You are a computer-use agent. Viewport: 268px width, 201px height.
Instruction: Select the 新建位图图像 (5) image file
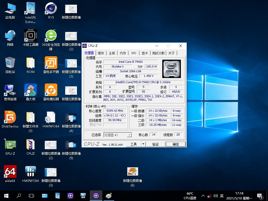click(71, 150)
